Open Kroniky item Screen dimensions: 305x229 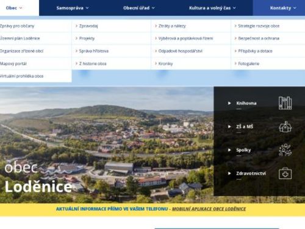point(165,64)
